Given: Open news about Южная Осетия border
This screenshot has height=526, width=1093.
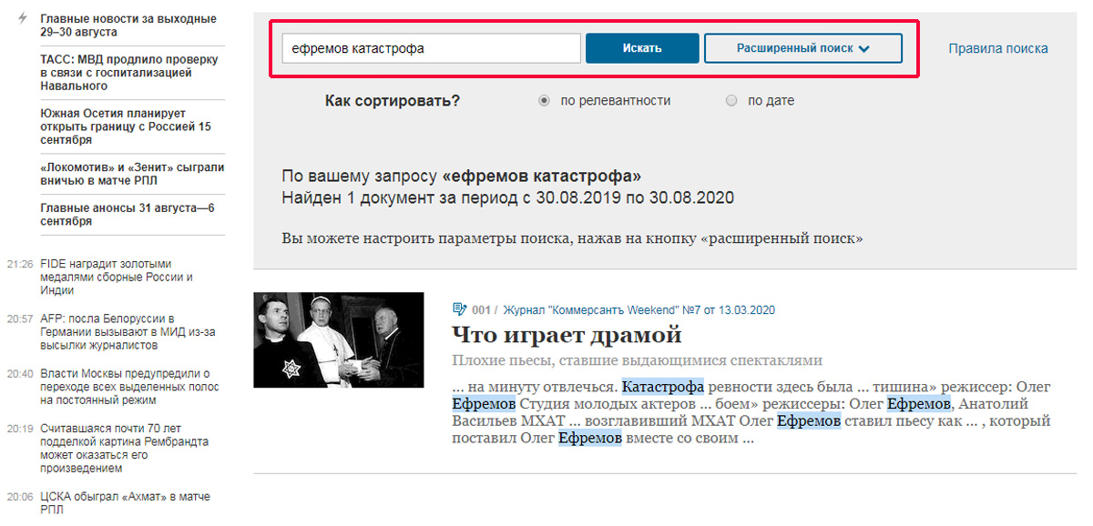Looking at the screenshot, I should click(x=126, y=127).
